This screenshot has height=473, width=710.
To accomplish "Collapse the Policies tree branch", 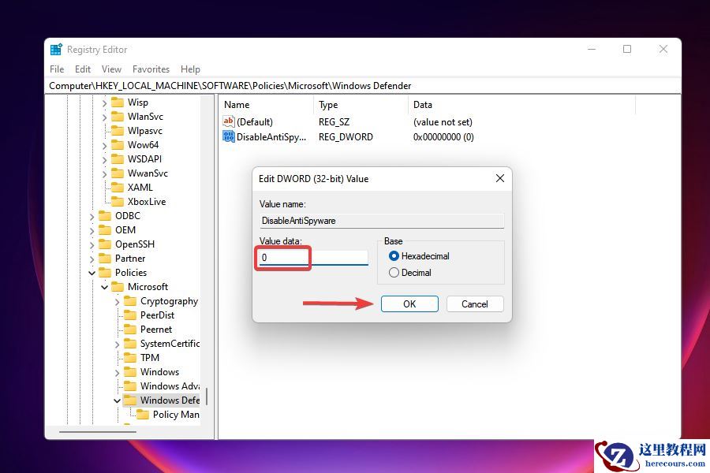I will [x=92, y=272].
